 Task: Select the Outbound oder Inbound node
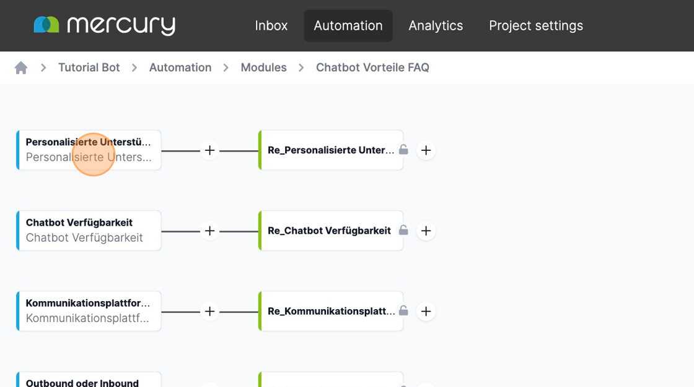[89, 380]
